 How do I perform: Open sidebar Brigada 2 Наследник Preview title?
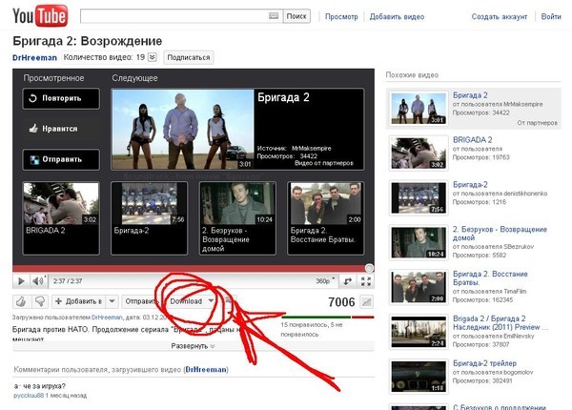click(500, 323)
